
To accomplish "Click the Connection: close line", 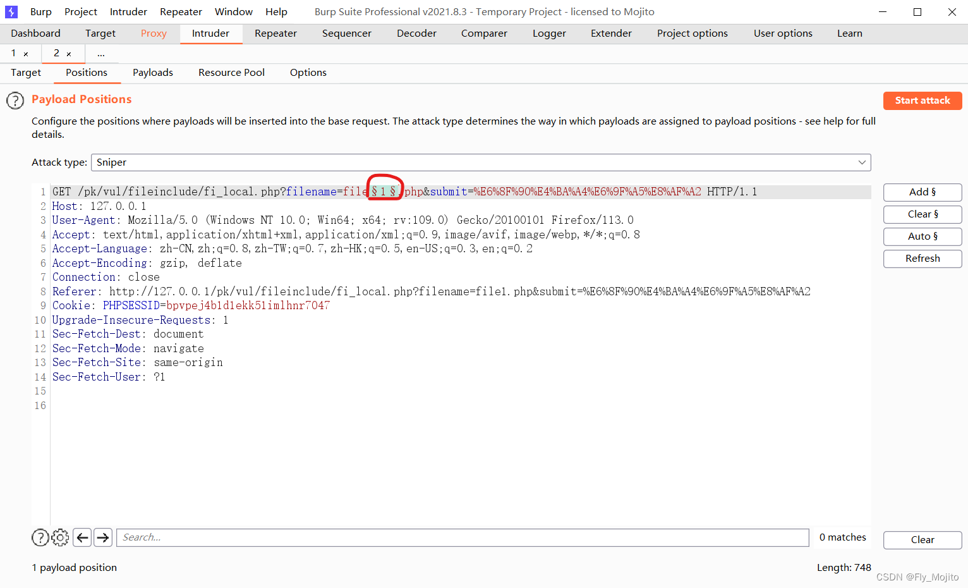I will pos(106,277).
